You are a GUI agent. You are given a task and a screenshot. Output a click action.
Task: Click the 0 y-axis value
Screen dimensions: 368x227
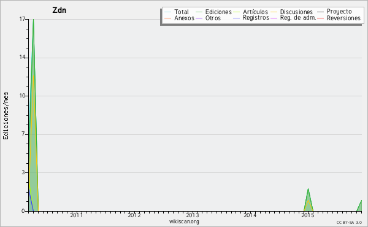[x=23, y=211]
